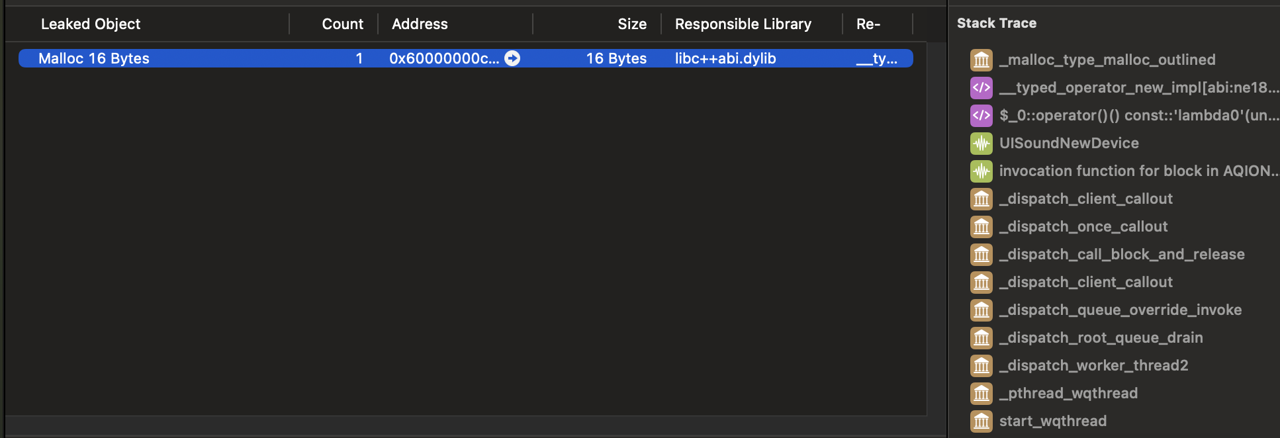Sort by the Leaked Object column
The image size is (1280, 438).
pyautogui.click(x=91, y=24)
